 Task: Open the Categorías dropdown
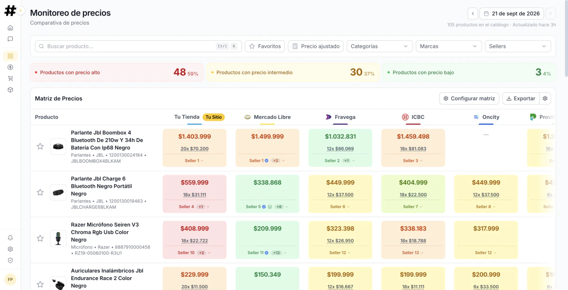[380, 46]
